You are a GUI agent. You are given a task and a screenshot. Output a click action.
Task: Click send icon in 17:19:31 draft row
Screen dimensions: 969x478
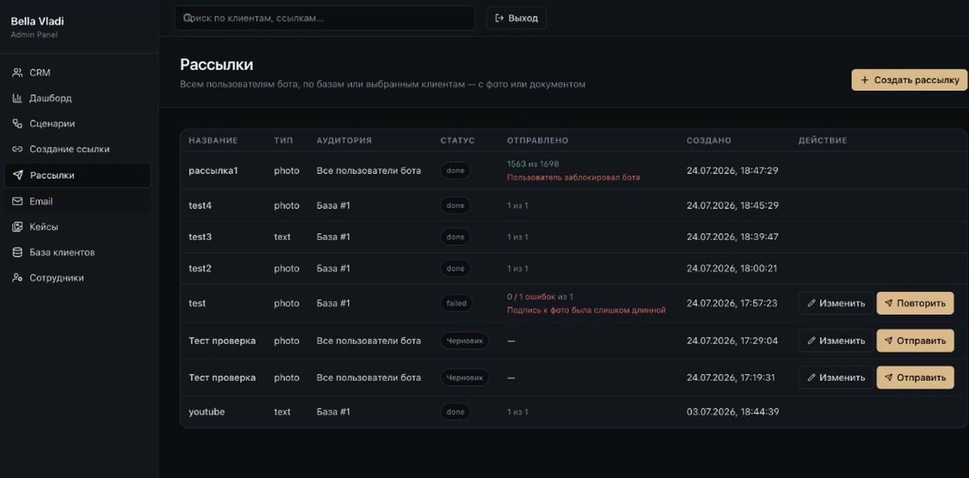click(889, 378)
